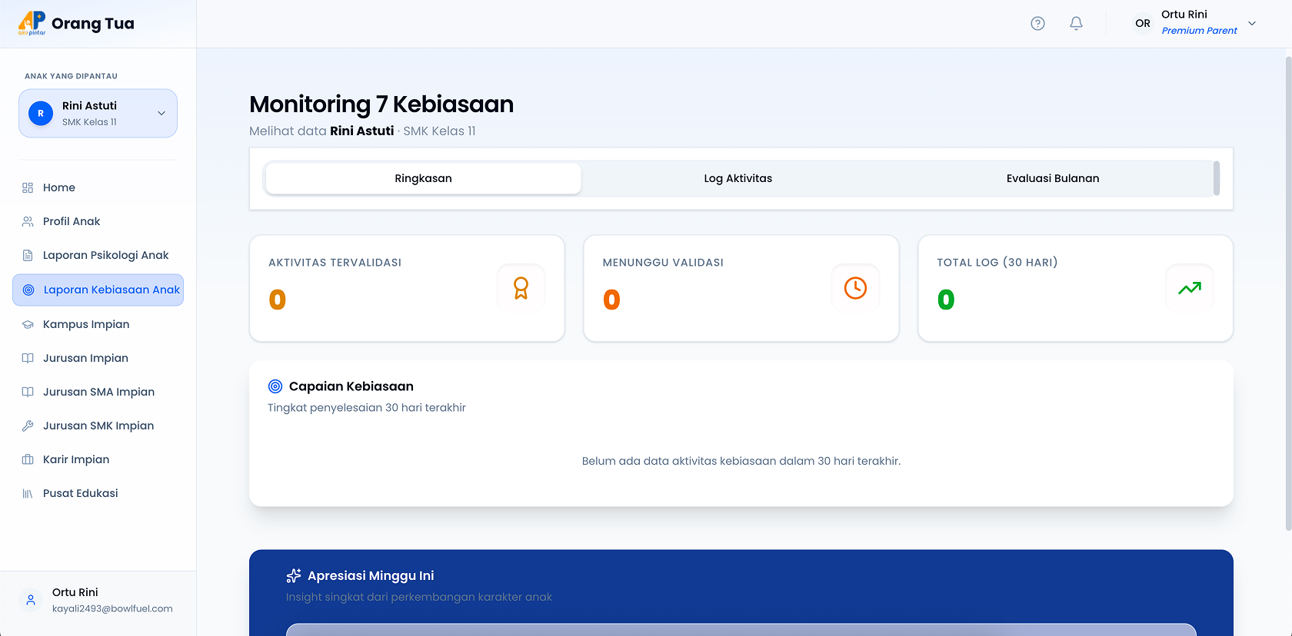Click the Kampus Impian graduation cap icon
Viewport: 1292px width, 636px height.
(28, 325)
